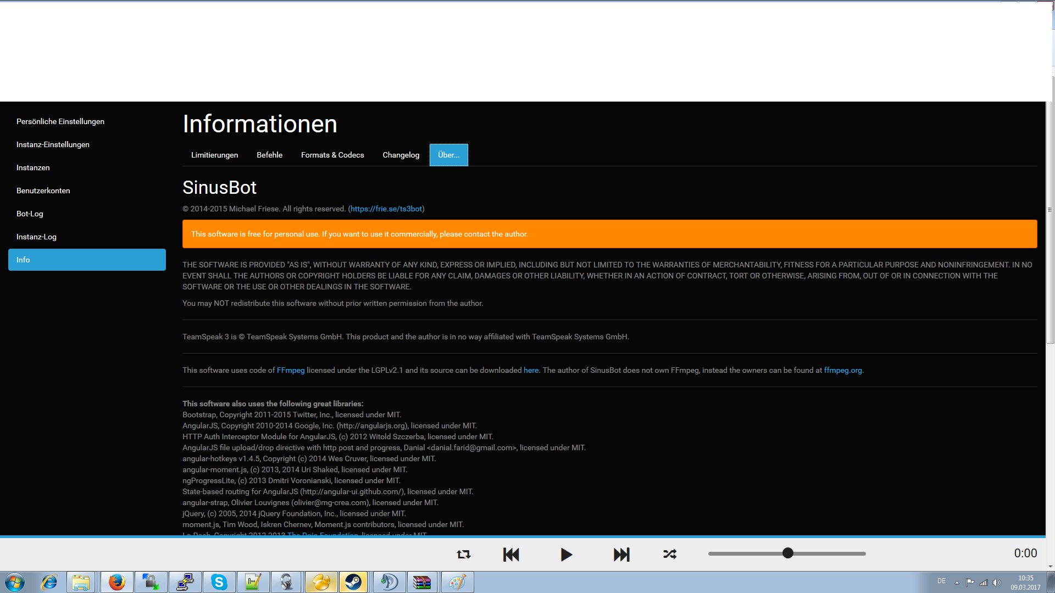Viewport: 1055px width, 593px height.
Task: Click the volume slider handle
Action: pyautogui.click(x=788, y=553)
